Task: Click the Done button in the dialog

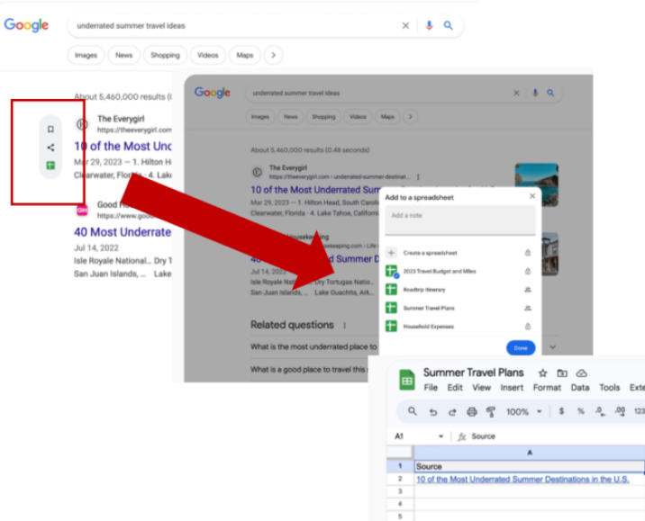Action: pyautogui.click(x=521, y=347)
